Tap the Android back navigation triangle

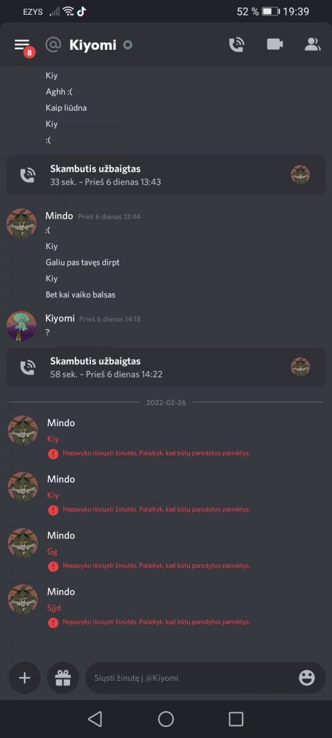pos(95,719)
